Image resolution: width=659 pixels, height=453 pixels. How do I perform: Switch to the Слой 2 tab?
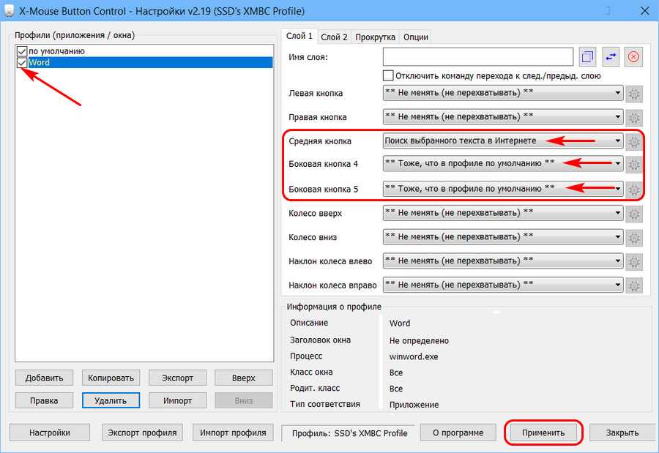[x=334, y=37]
